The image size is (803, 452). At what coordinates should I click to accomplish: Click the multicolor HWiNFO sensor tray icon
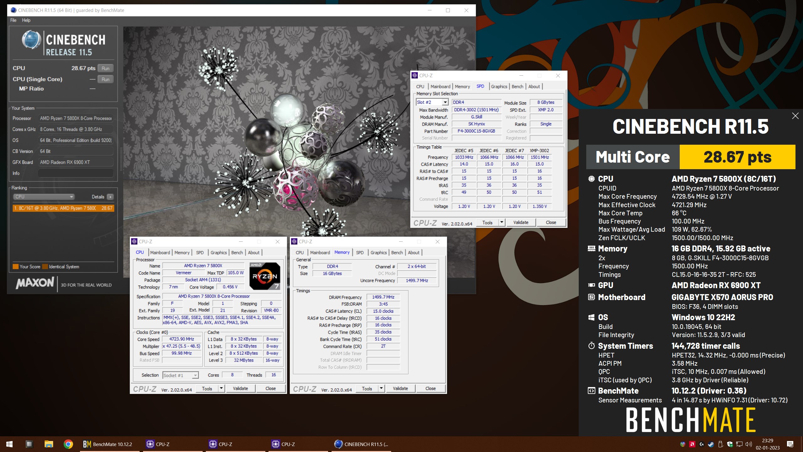click(x=683, y=444)
